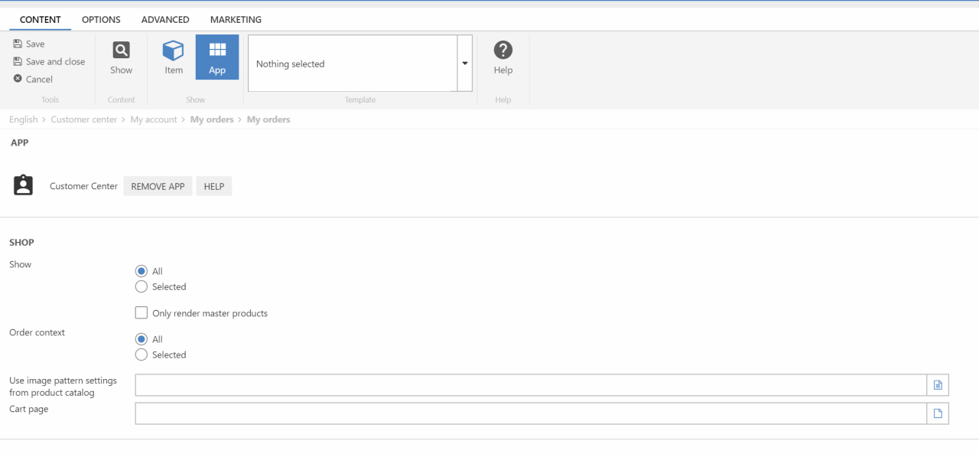Switch to the Options tab
Screen dimensions: 979x454
(x=101, y=20)
